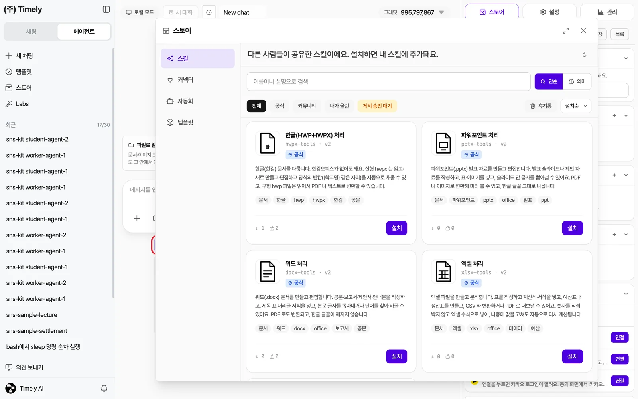The width and height of the screenshot is (638, 399).
Task: Install the 한글(HWP·HWPX) 처리 skill
Action: point(396,228)
